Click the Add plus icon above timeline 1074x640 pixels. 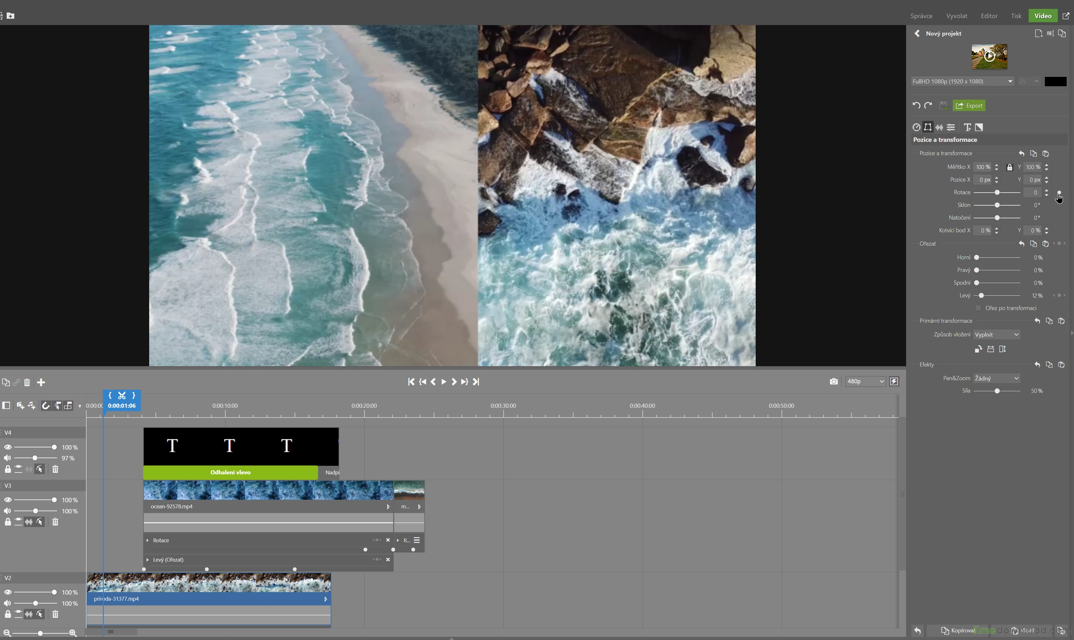(x=41, y=383)
